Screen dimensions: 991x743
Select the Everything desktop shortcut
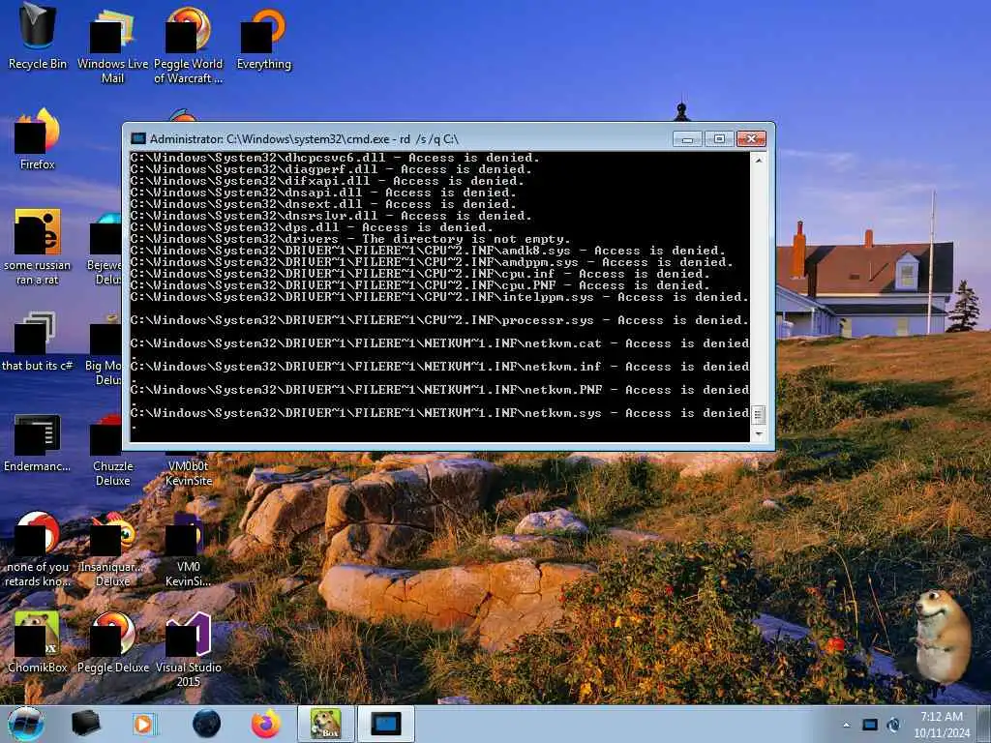[x=263, y=39]
